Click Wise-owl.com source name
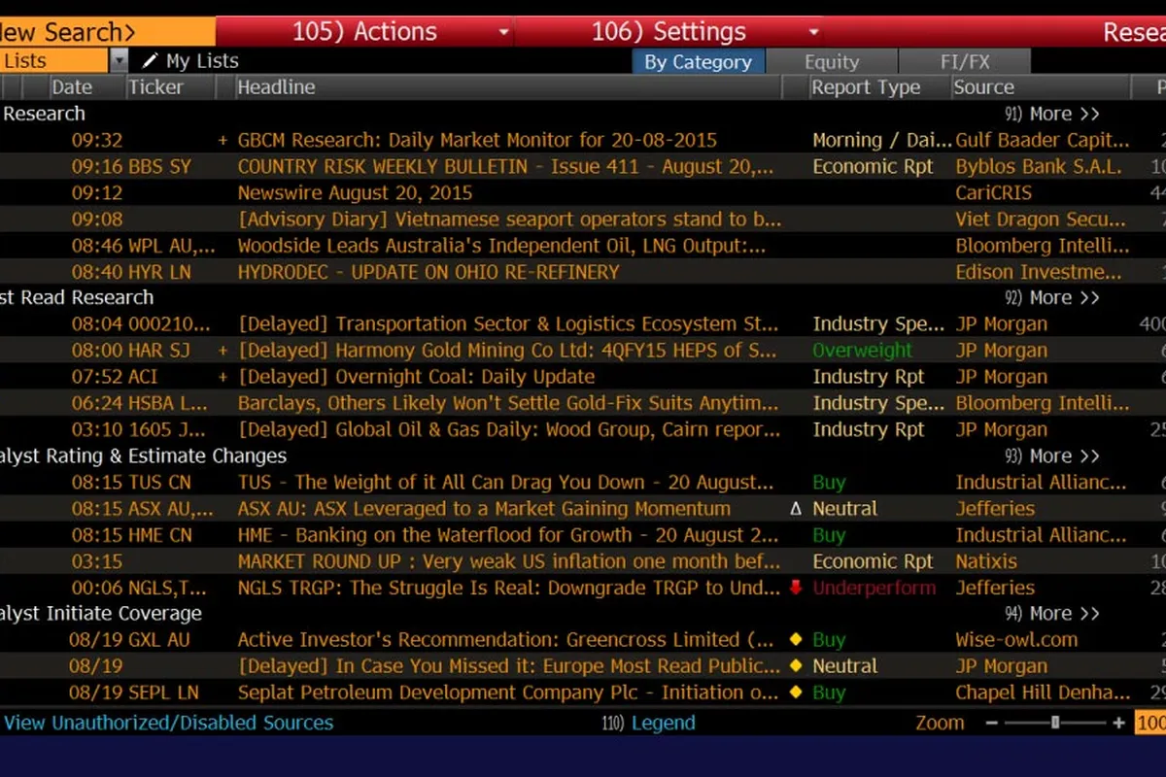The image size is (1166, 777). click(1016, 640)
